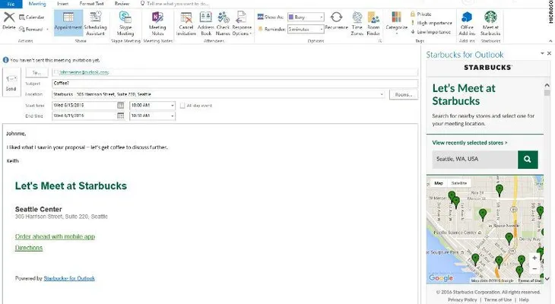Viewport: 555px width, 304px height.
Task: Open Calendar from the Actions group
Action: click(31, 17)
